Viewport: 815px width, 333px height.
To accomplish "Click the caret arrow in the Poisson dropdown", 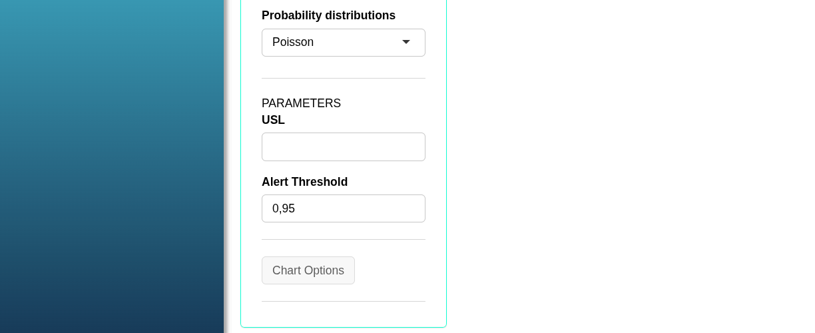I will point(406,43).
